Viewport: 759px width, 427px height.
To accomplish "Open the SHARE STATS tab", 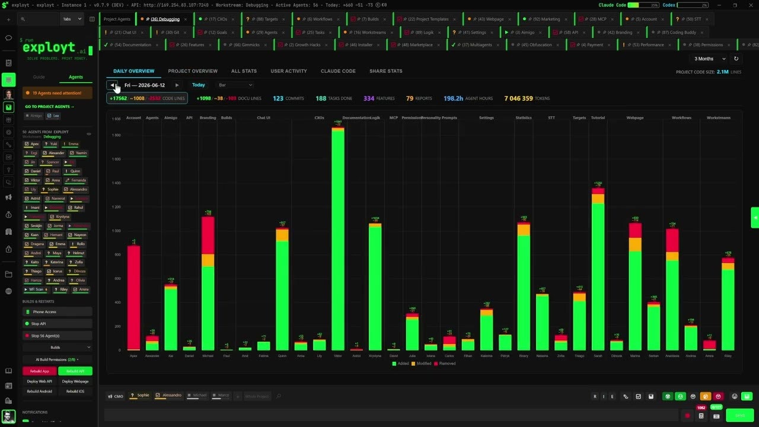I will (x=386, y=71).
